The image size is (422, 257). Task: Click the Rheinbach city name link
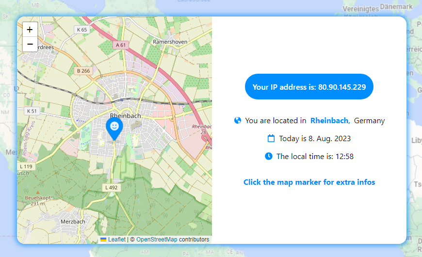click(x=329, y=121)
